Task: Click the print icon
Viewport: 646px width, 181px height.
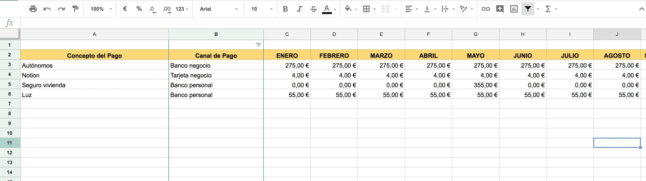Action: pyautogui.click(x=33, y=9)
